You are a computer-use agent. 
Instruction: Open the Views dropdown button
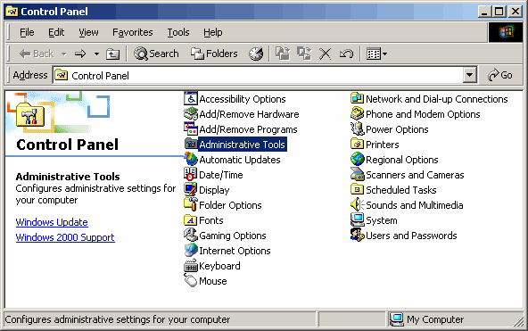pos(376,54)
